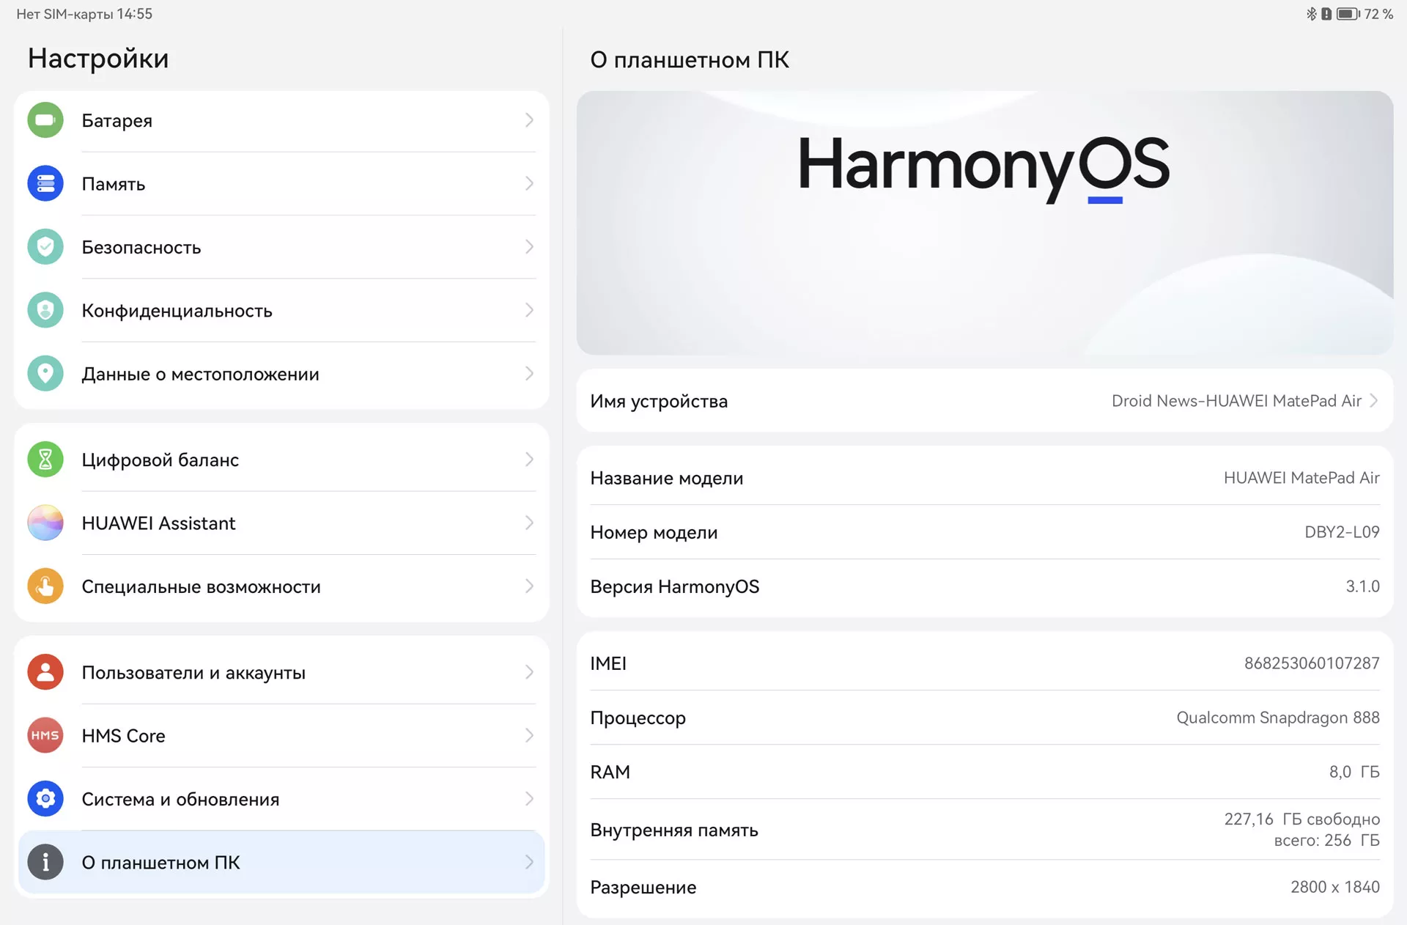Screen dimensions: 1407x925
Task: Tap internal storage 227,16 ГБ свободно
Action: tap(1302, 819)
